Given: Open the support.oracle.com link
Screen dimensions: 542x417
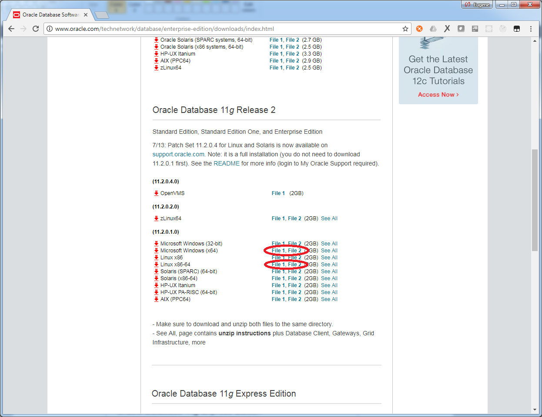Looking at the screenshot, I should tap(178, 154).
